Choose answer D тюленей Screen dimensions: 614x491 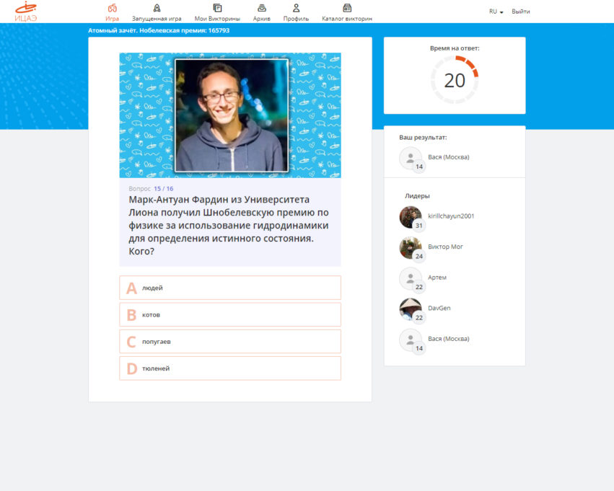229,368
